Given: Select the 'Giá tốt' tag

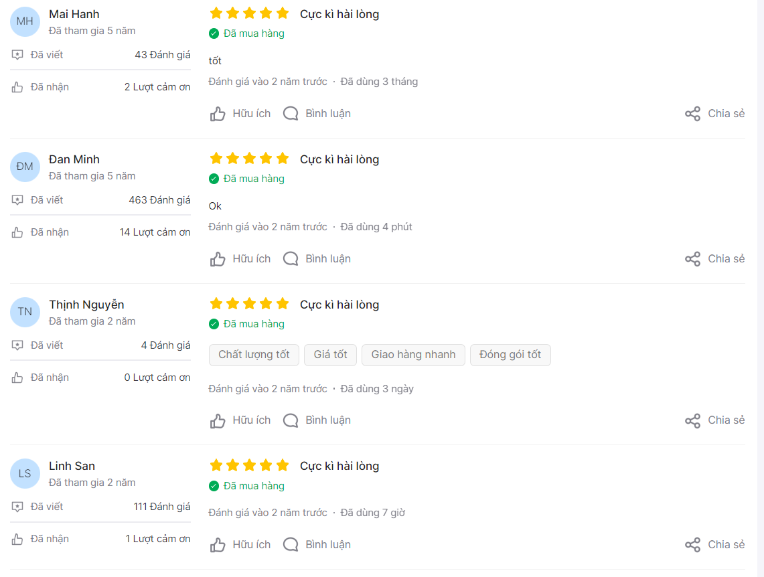Looking at the screenshot, I should click(330, 355).
